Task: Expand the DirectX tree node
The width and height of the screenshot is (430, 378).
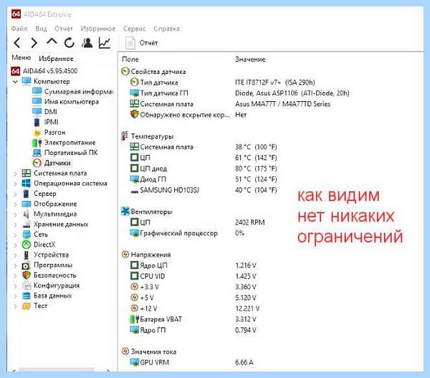Action: pos(15,245)
